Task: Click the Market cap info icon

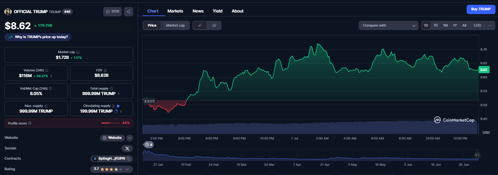Action: (78, 52)
